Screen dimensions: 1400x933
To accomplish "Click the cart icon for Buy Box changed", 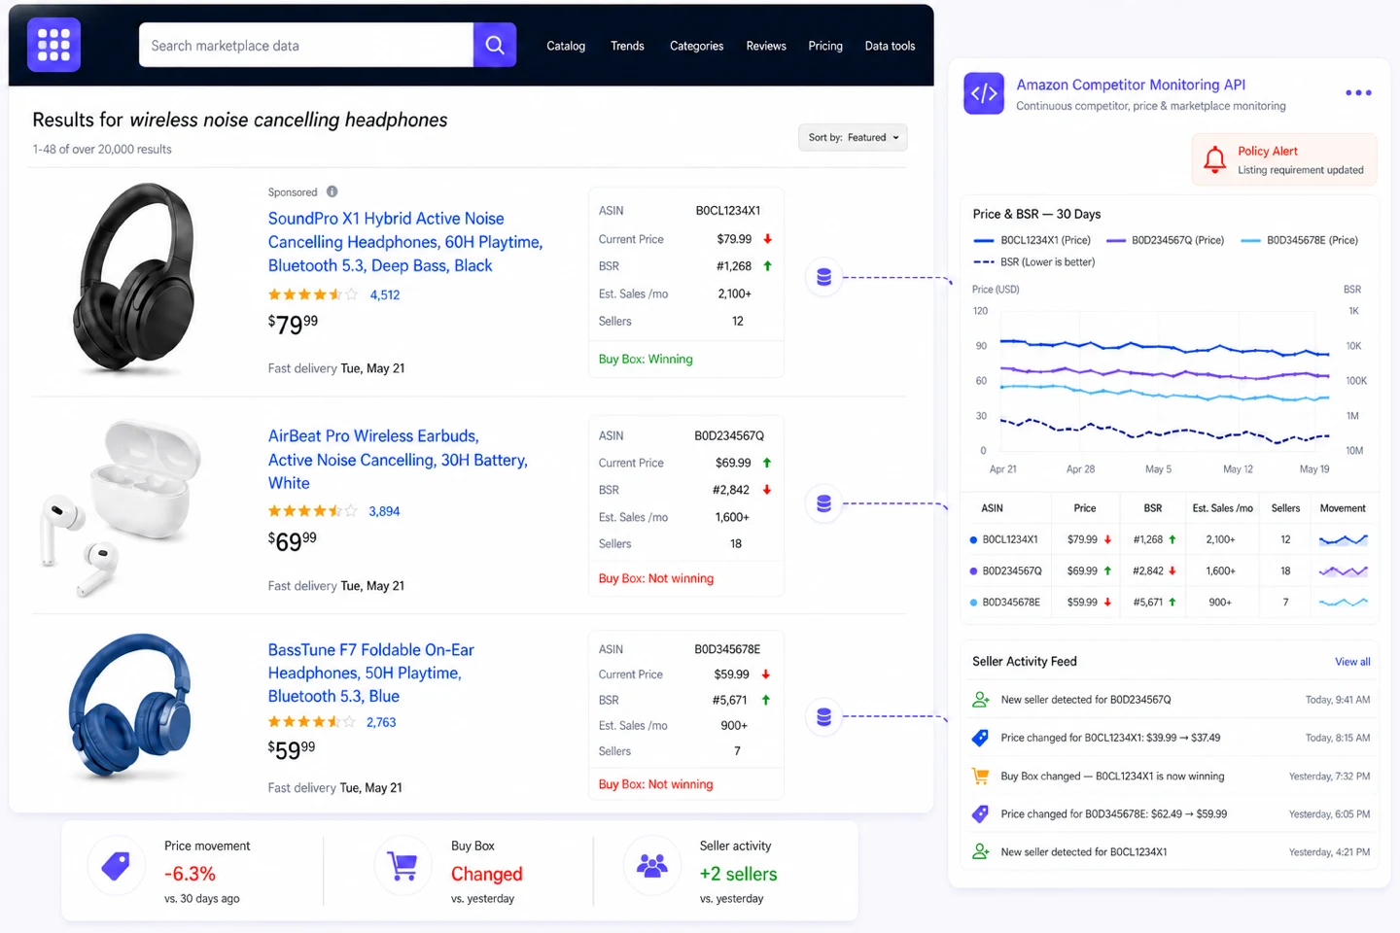I will pyautogui.click(x=981, y=777).
